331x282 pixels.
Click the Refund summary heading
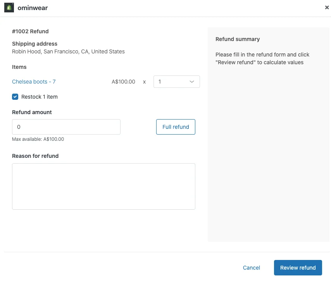(238, 39)
